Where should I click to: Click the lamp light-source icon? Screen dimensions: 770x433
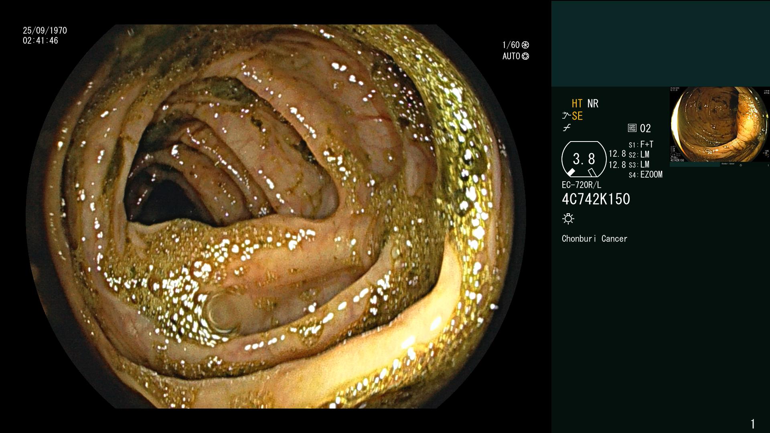coord(568,219)
